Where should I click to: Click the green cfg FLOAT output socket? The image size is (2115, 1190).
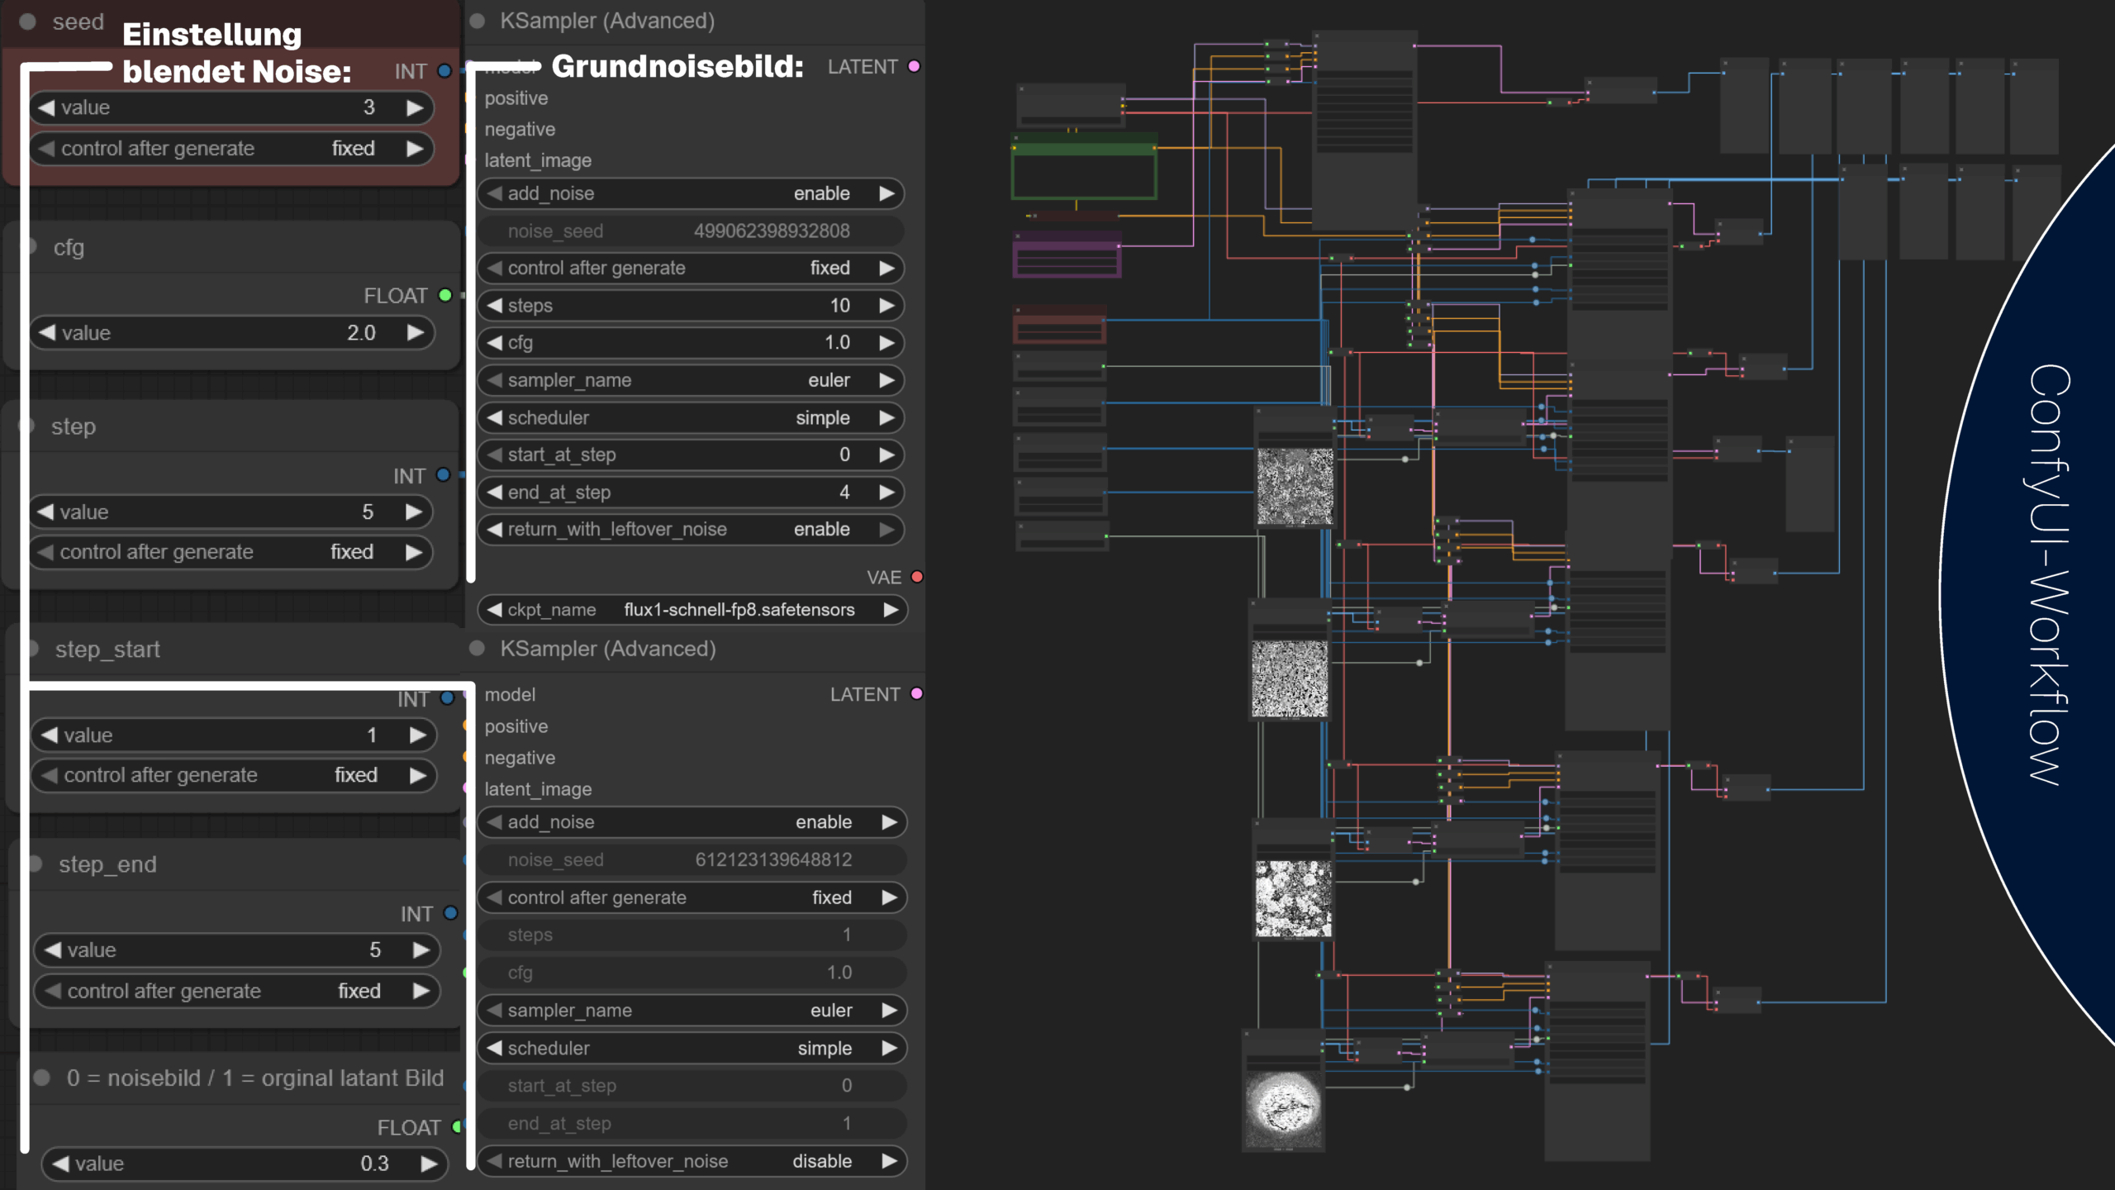445,295
